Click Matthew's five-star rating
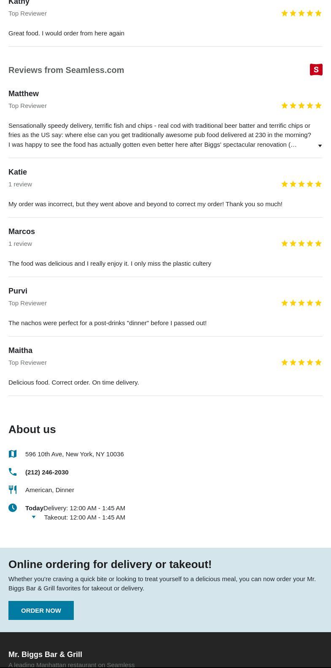This screenshot has height=668, width=331. 301,105
